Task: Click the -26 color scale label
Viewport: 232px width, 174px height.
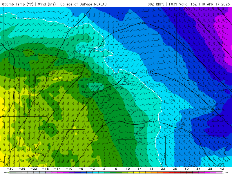Action: click(x=22, y=169)
